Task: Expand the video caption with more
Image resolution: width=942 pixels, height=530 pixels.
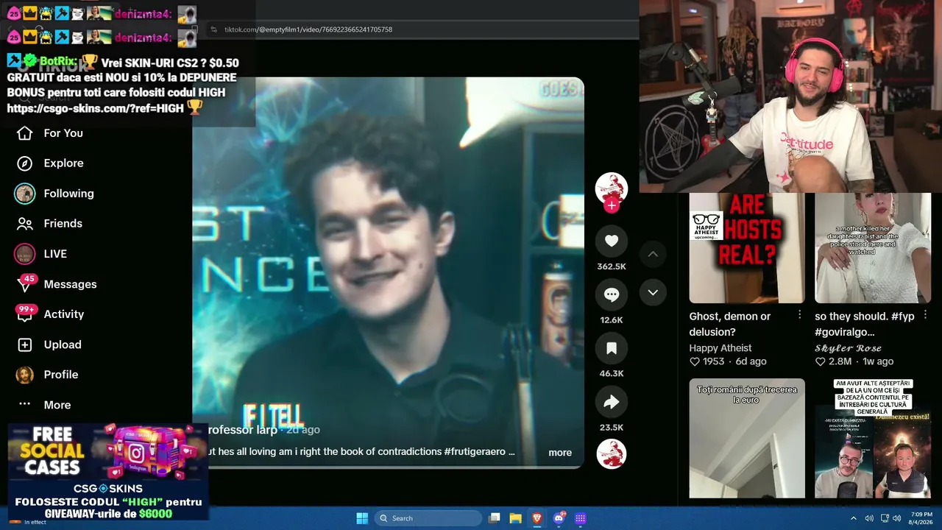Action: coord(560,453)
